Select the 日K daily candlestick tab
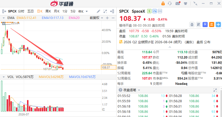This screenshot has height=117, width=222. click(x=40, y=11)
